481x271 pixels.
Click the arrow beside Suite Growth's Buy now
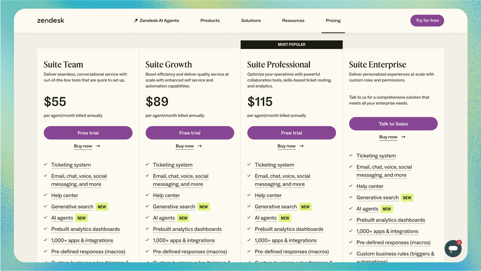pos(200,146)
